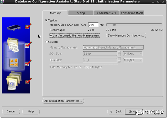This screenshot has width=167, height=118.
Task: Switch to the Memory tab
Action: coord(55,13)
